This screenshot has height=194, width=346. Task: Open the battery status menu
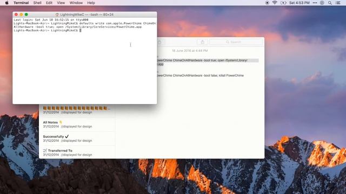click(283, 3)
